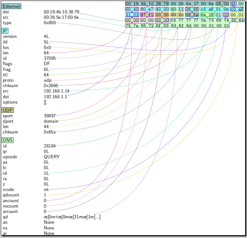Click hex bytes 00 19 4b 10 38 79

(x=147, y=3)
